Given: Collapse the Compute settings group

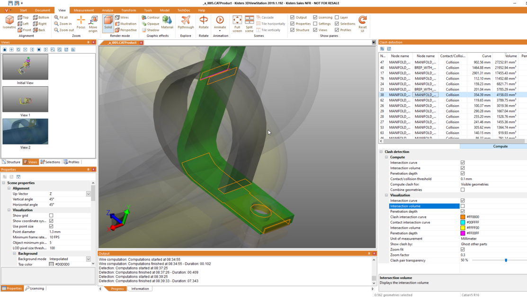Looking at the screenshot, I should pyautogui.click(x=386, y=157).
